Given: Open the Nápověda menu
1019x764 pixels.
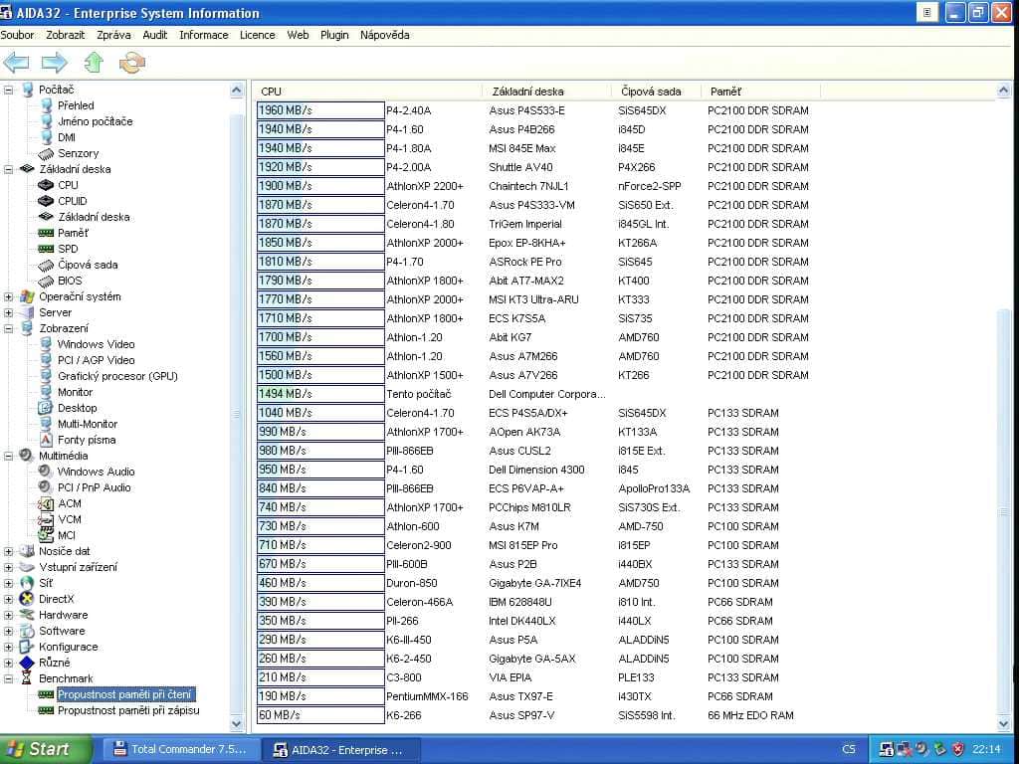Looking at the screenshot, I should coord(385,35).
